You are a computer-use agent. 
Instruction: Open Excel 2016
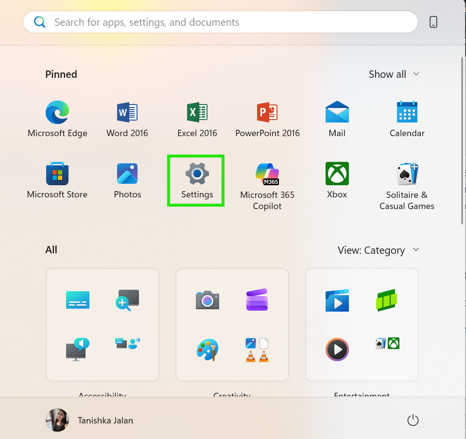(197, 119)
